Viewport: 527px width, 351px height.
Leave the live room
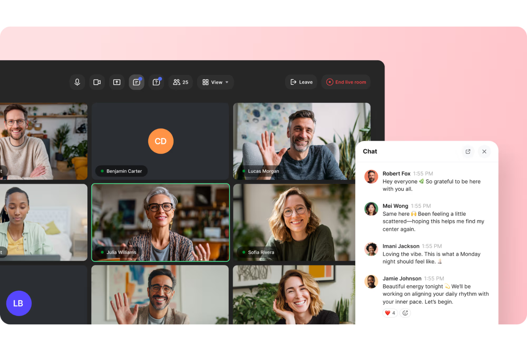pyautogui.click(x=301, y=82)
